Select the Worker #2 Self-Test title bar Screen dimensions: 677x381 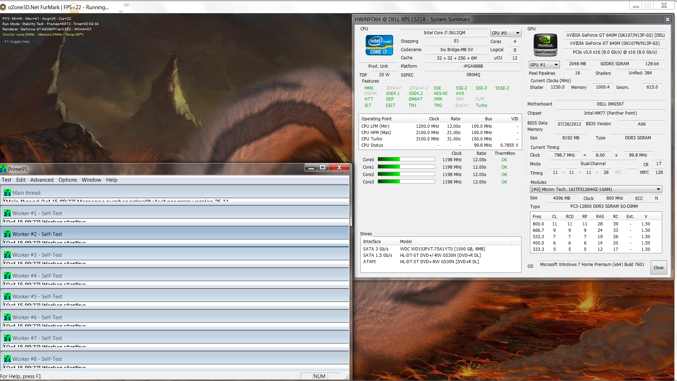pyautogui.click(x=175, y=234)
